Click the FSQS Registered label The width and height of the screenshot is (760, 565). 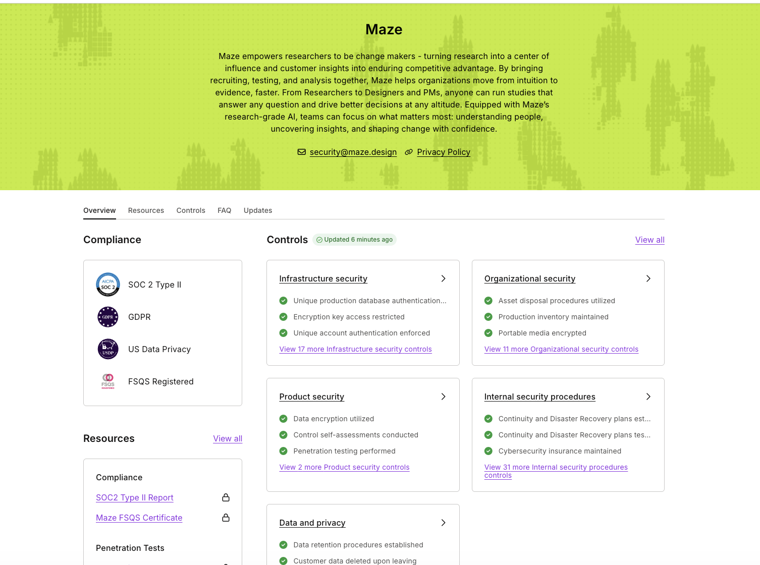(x=161, y=381)
